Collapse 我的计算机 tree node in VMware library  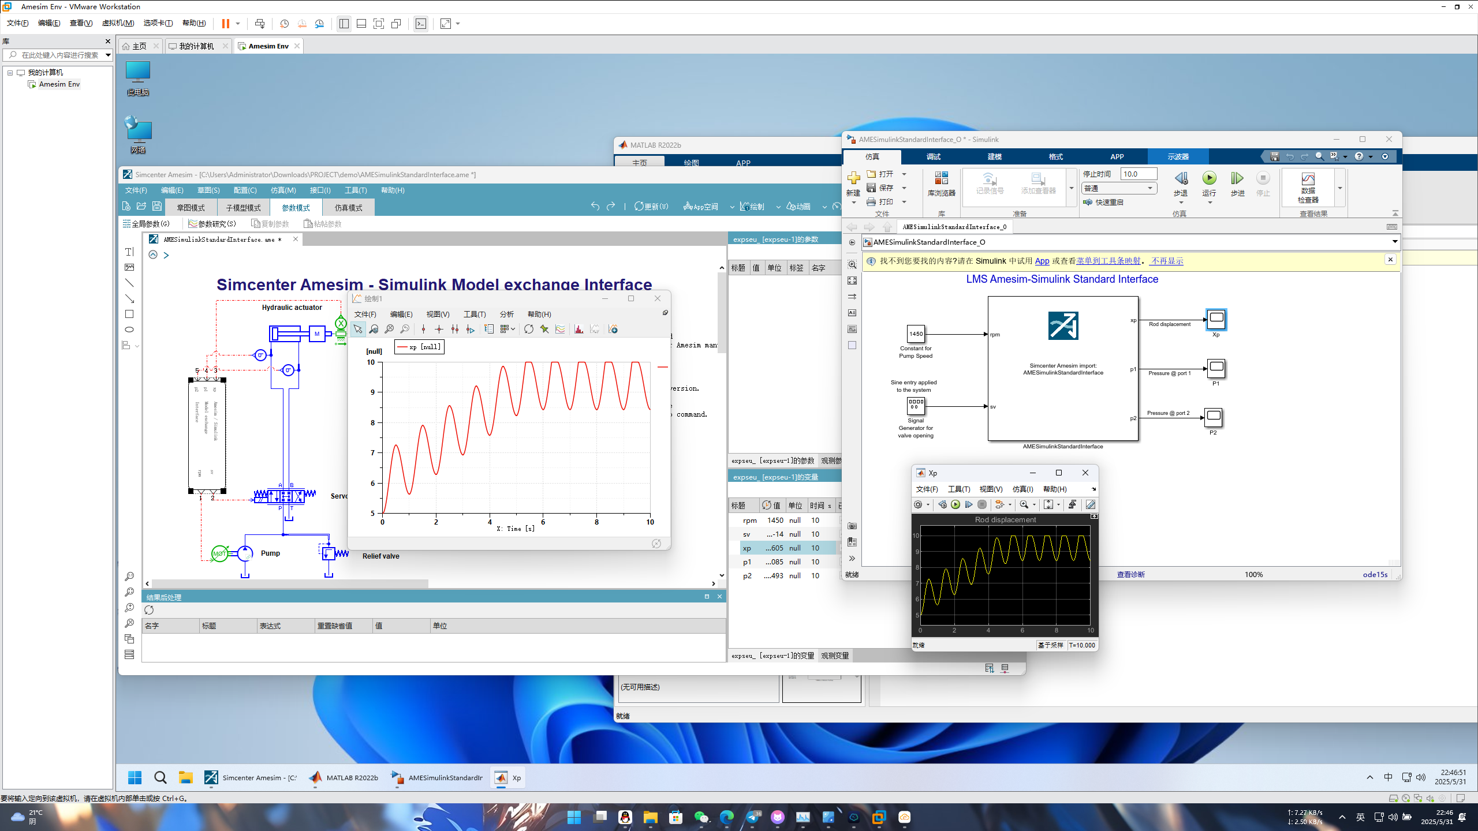(x=10, y=72)
